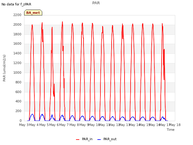
Task: Click the 1600 y-axis tick label
Action: pyautogui.click(x=17, y=43)
